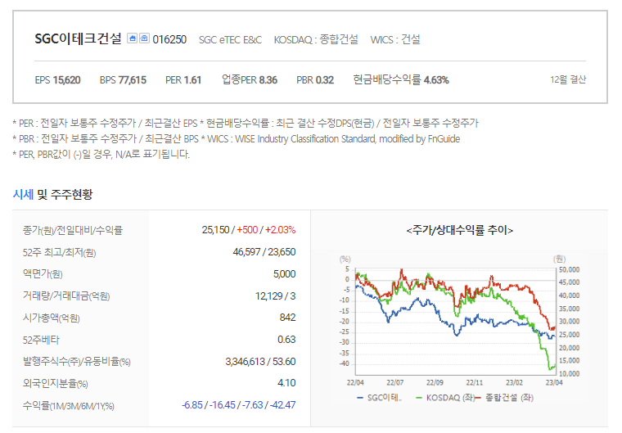Screen dimensions: 622x433
Task: Click the 52주 최고/최저(원) row label
Action: coord(59,252)
